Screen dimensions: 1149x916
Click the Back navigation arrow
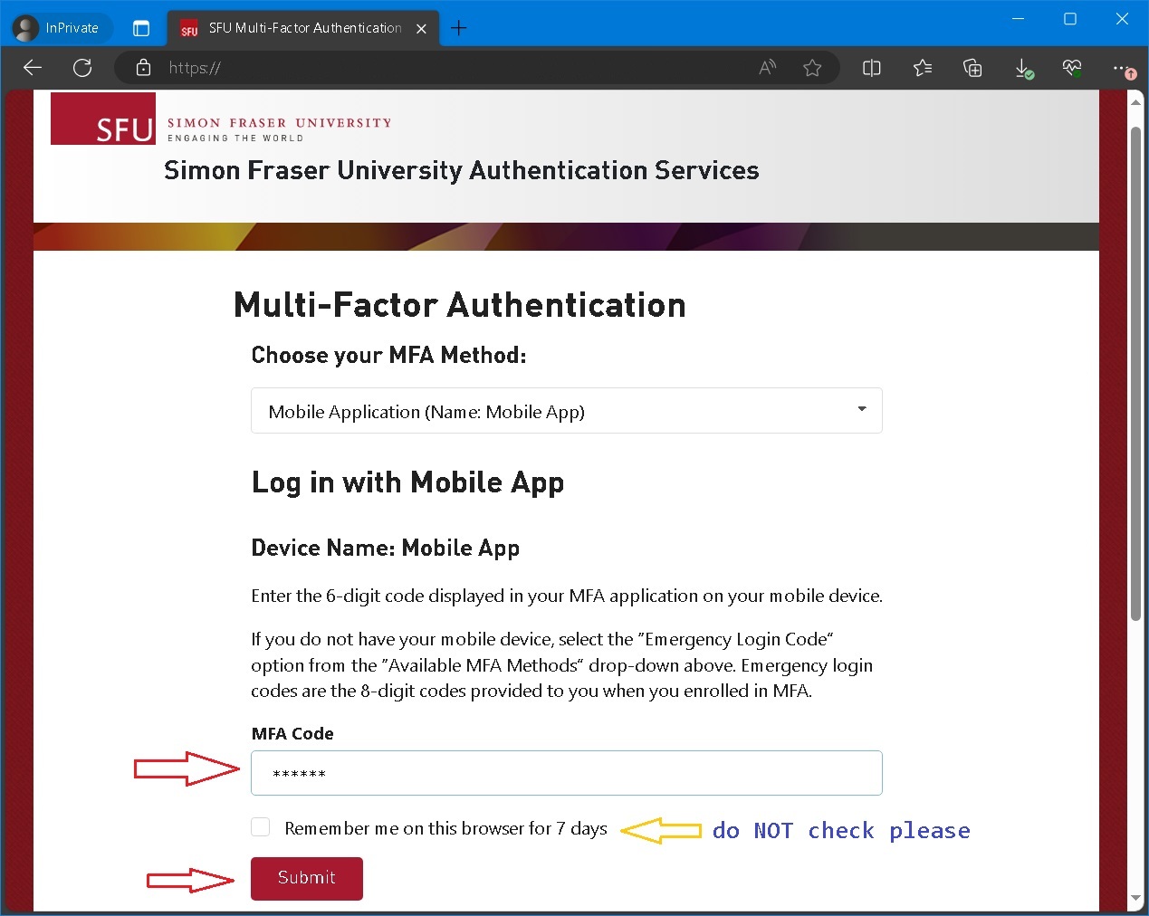33,67
